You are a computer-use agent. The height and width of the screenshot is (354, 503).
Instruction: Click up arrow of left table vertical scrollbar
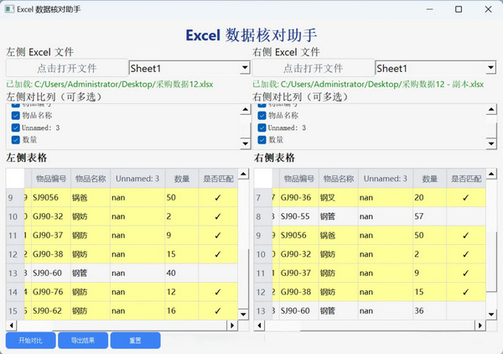pyautogui.click(x=243, y=174)
